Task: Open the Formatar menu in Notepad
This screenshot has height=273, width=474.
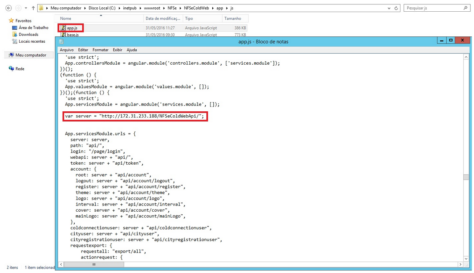Action: [x=100, y=50]
